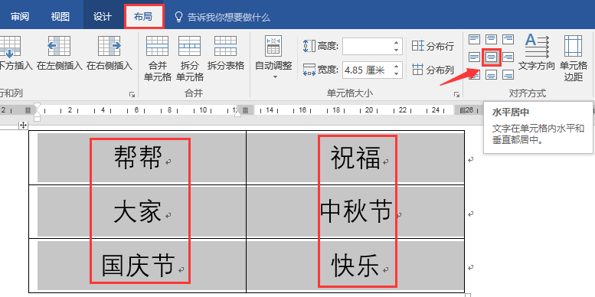Open 行和列 group dialog launcher
The height and width of the screenshot is (297, 595).
[x=132, y=94]
